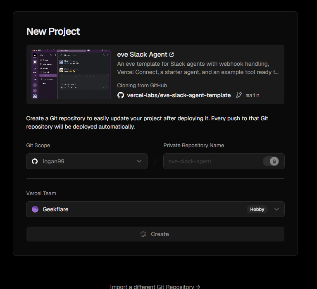Open the Git Scope dropdown showing logan99

pyautogui.click(x=87, y=161)
